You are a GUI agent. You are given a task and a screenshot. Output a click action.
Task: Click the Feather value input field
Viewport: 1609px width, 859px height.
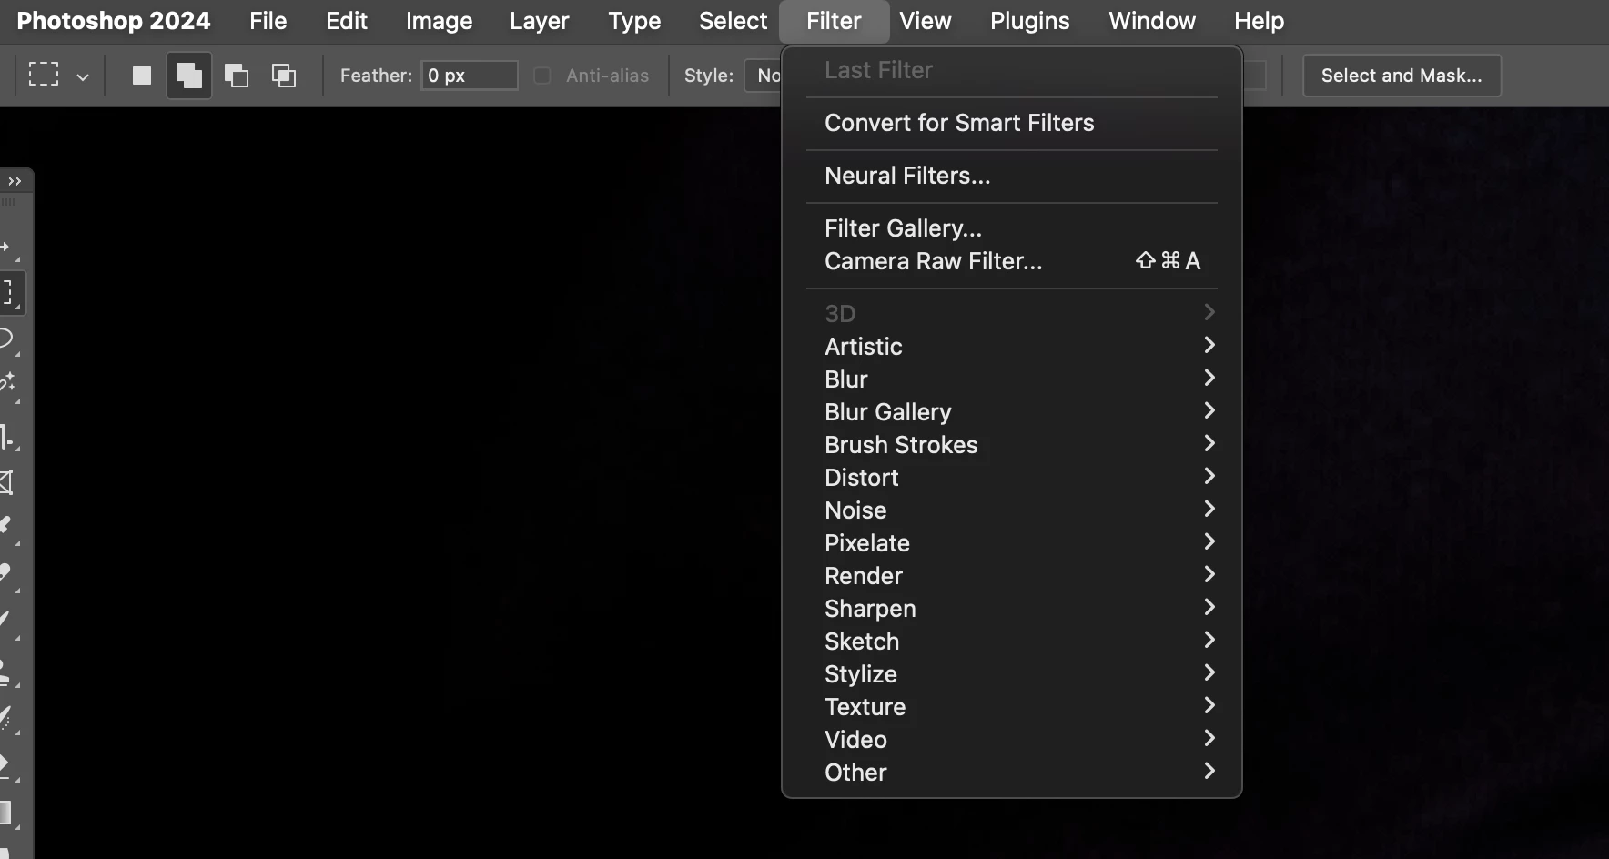pyautogui.click(x=470, y=76)
